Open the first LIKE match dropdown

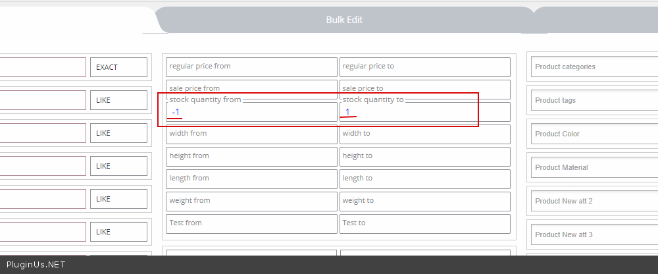[x=118, y=100]
